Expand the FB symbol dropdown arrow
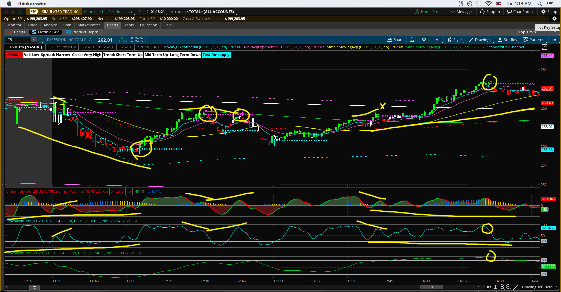 pyautogui.click(x=33, y=40)
